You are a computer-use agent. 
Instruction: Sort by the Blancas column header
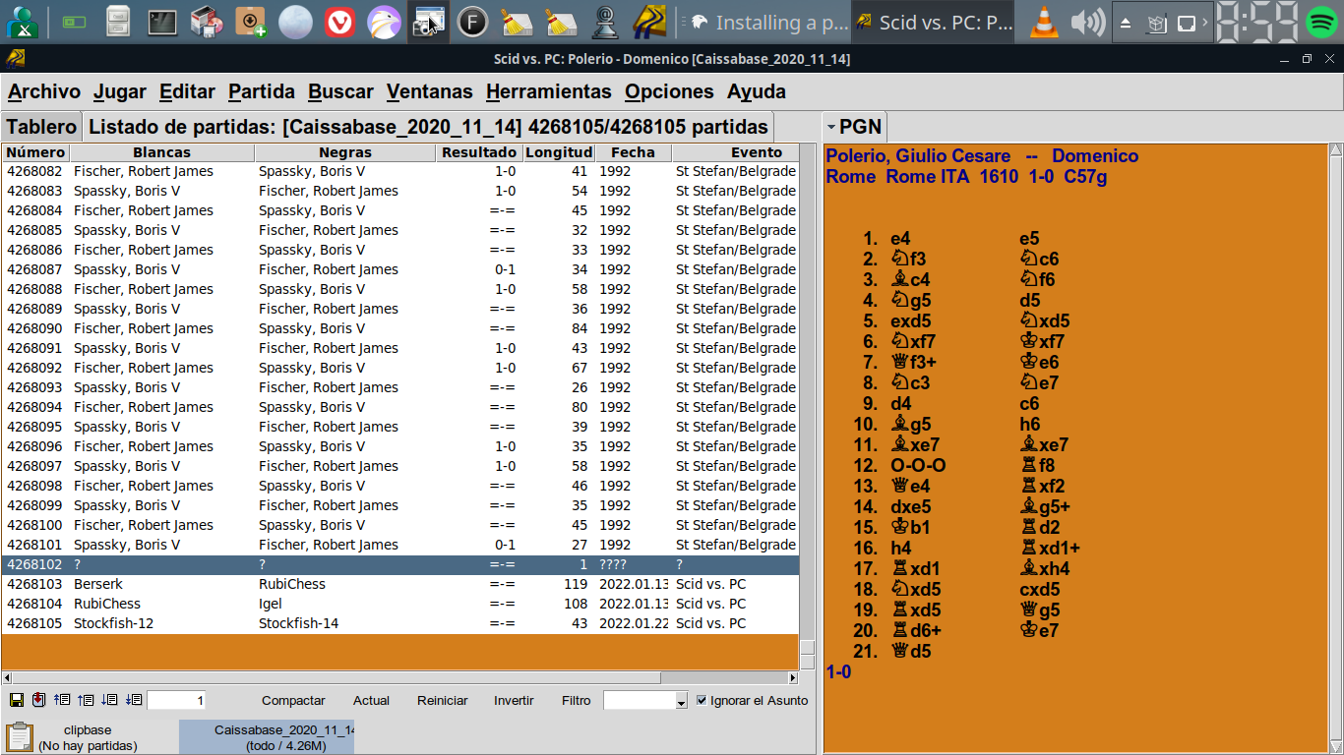[x=161, y=152]
